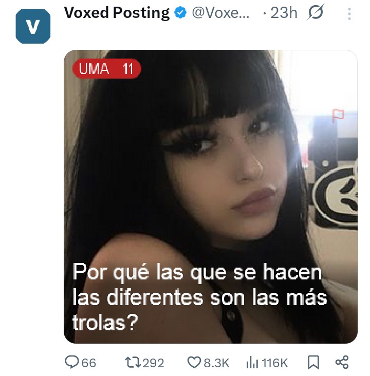Click the red UMA 11 badge
Image resolution: width=370 pixels, height=376 pixels.
[107, 69]
